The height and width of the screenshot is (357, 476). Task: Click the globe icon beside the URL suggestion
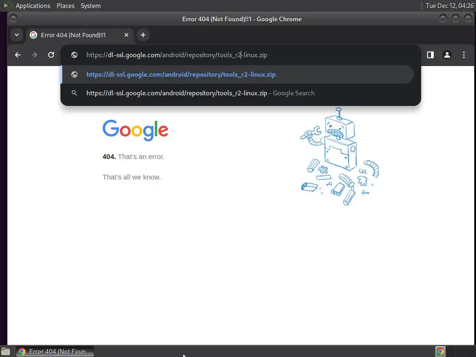[x=74, y=75]
